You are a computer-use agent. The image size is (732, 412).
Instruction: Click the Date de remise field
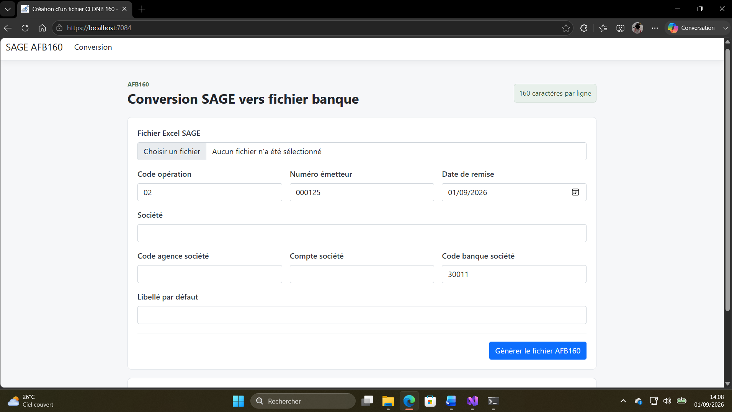(514, 192)
